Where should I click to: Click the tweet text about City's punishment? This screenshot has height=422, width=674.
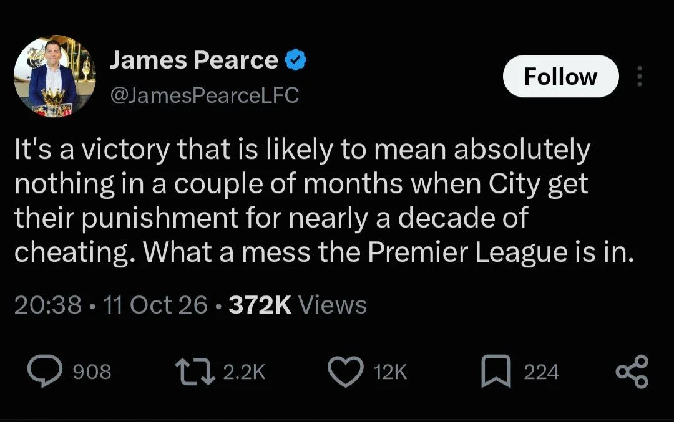click(x=324, y=201)
